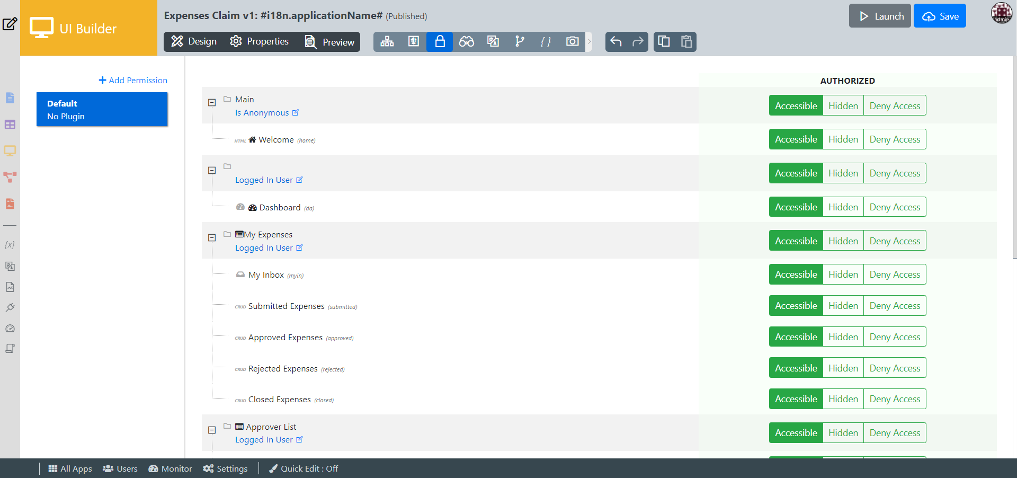Open the camera screenshot icon in toolbar
This screenshot has height=478, width=1017.
click(x=572, y=41)
